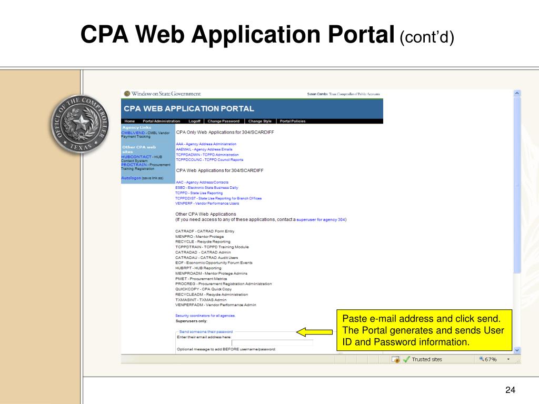Open the HUBCONTACT link
This screenshot has height=404, width=539.
click(x=136, y=157)
